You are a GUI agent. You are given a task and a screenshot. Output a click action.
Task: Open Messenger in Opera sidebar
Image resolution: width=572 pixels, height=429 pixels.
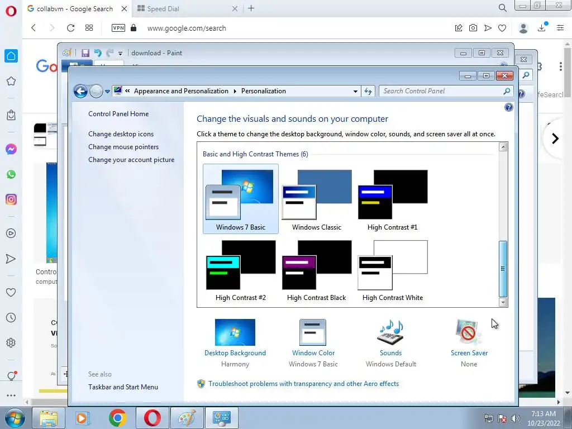point(11,149)
